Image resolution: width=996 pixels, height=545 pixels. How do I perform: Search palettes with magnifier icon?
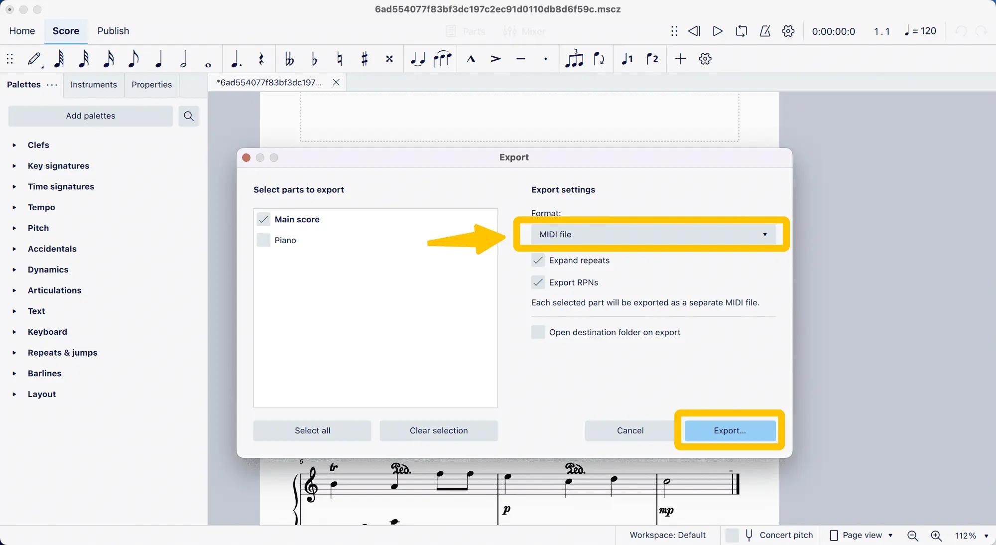189,116
